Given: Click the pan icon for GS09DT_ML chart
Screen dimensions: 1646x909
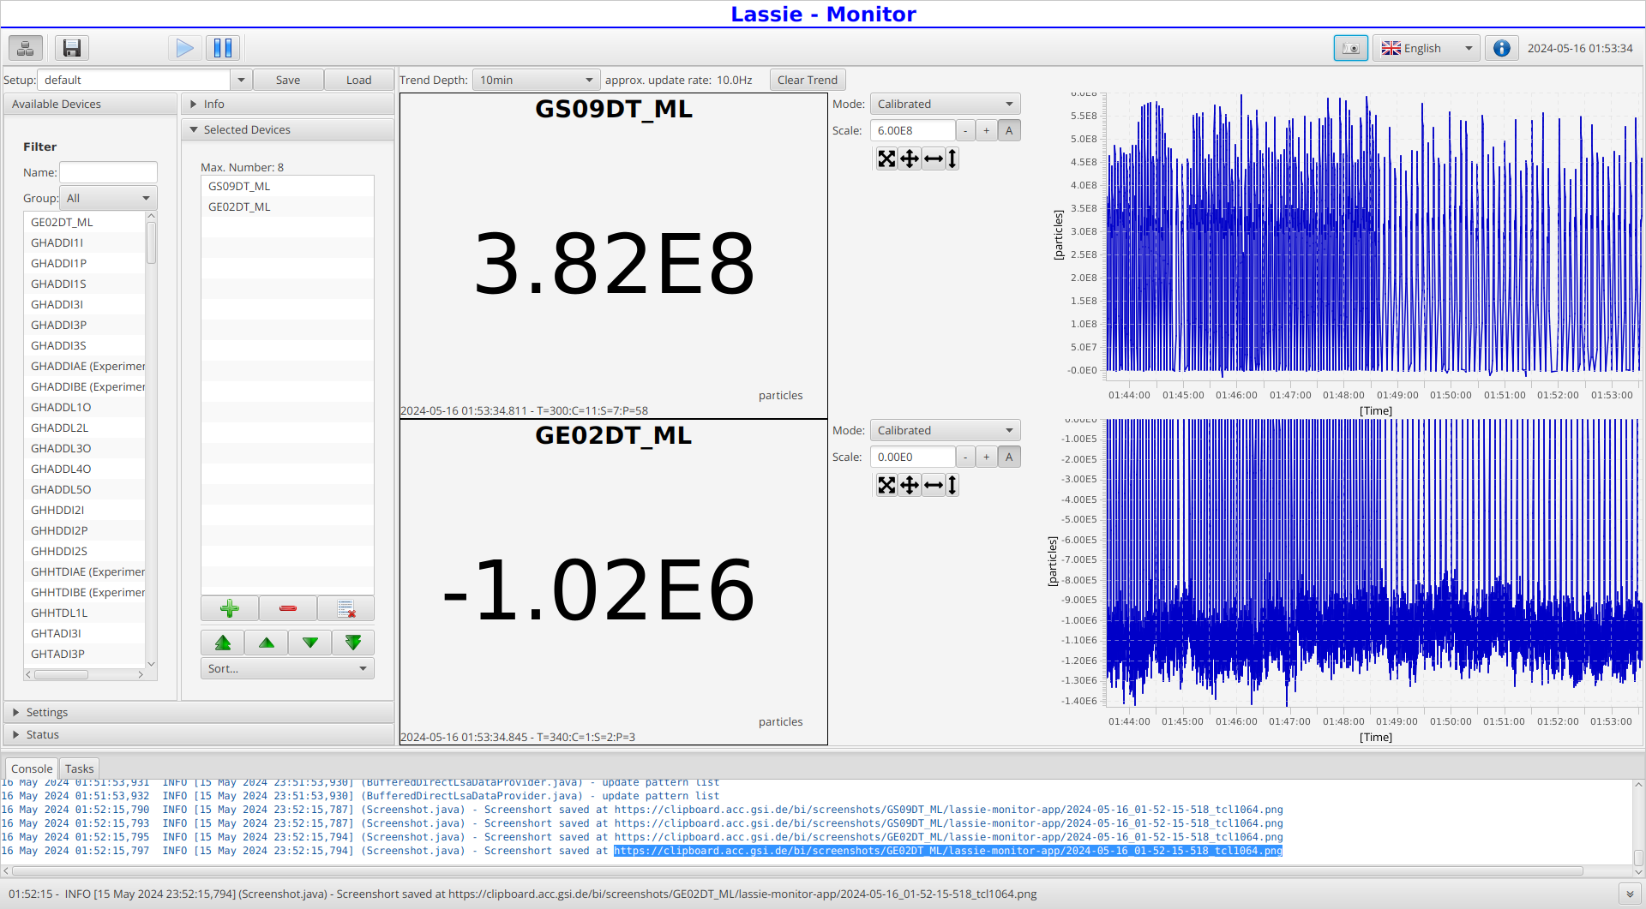Looking at the screenshot, I should (x=910, y=158).
